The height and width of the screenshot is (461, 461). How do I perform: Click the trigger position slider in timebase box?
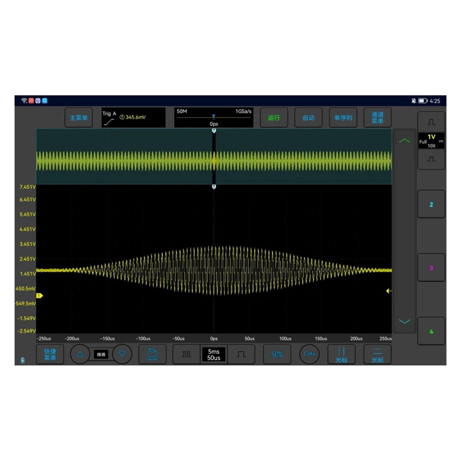point(214,117)
